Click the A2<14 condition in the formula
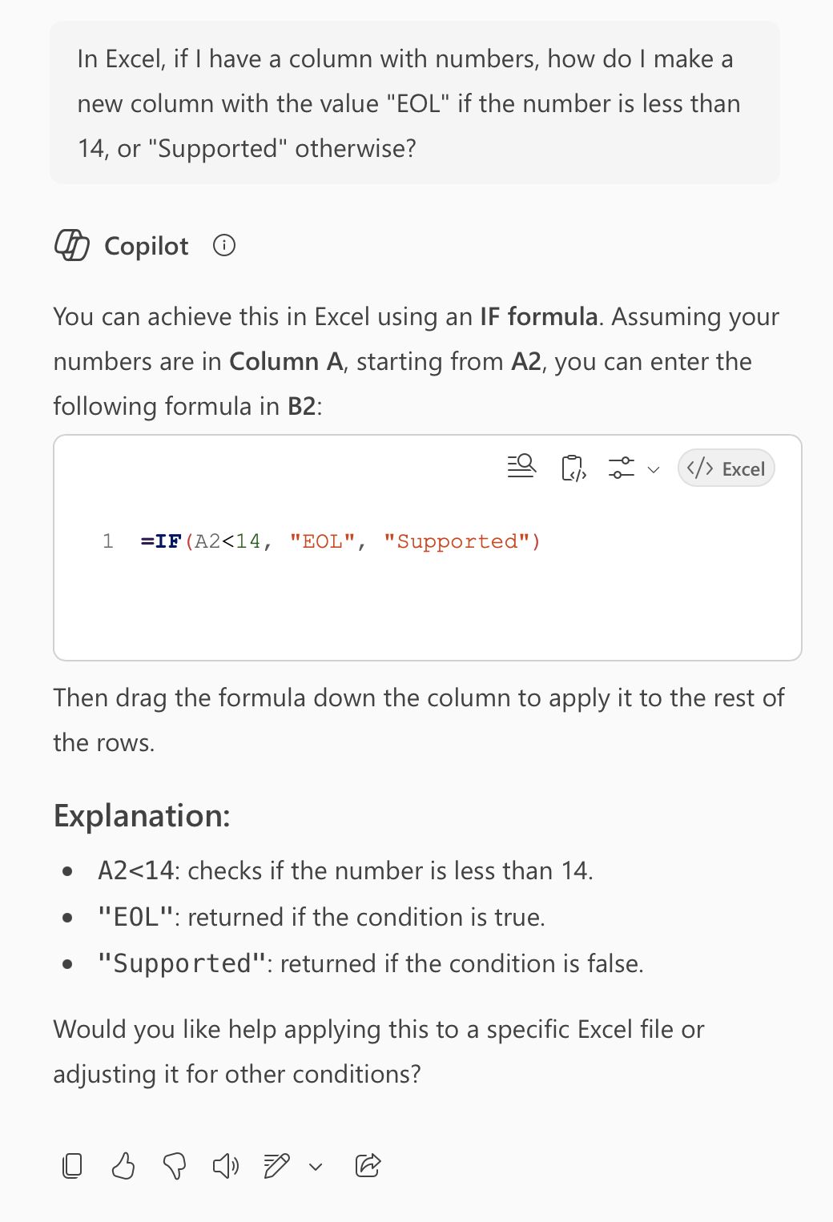Viewport: 833px width, 1222px height. pos(224,541)
